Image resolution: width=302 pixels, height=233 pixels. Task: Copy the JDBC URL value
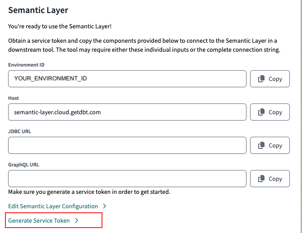[270, 145]
